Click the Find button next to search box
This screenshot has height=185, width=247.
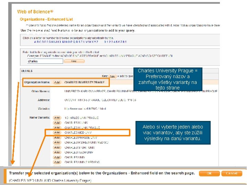coord(74,61)
